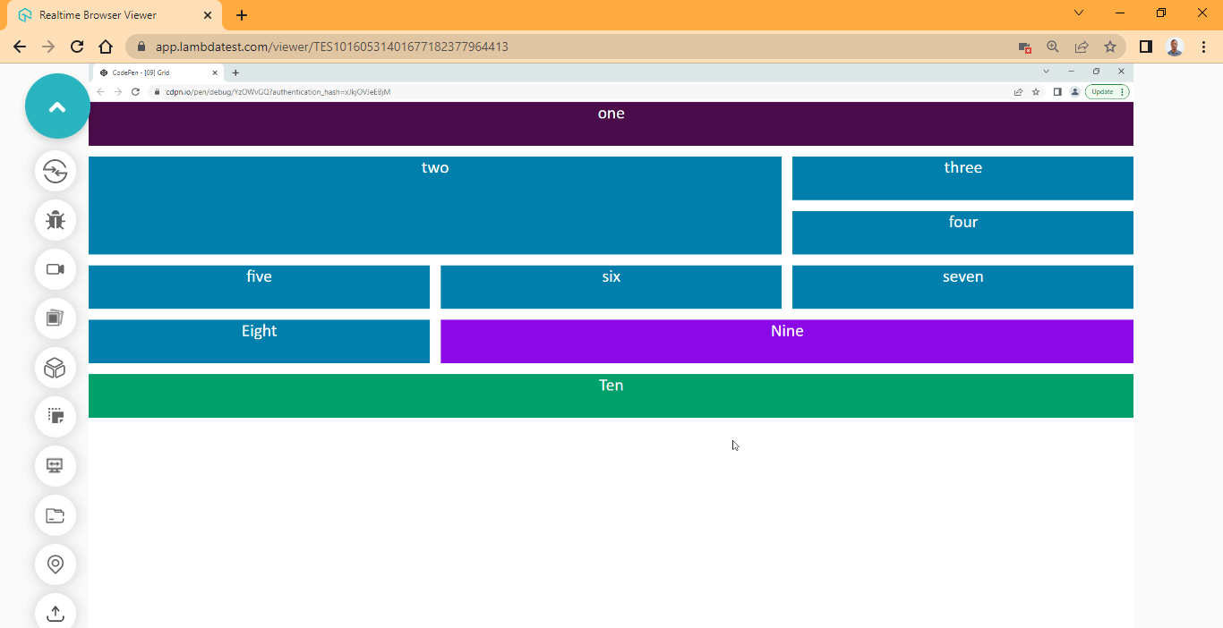Viewport: 1223px width, 628px height.
Task: Select the 3D cube sidebar tool
Action: point(56,368)
